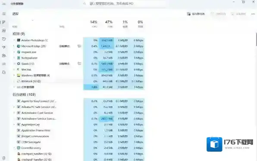Select the Processes page icon in sidebar

(4, 22)
